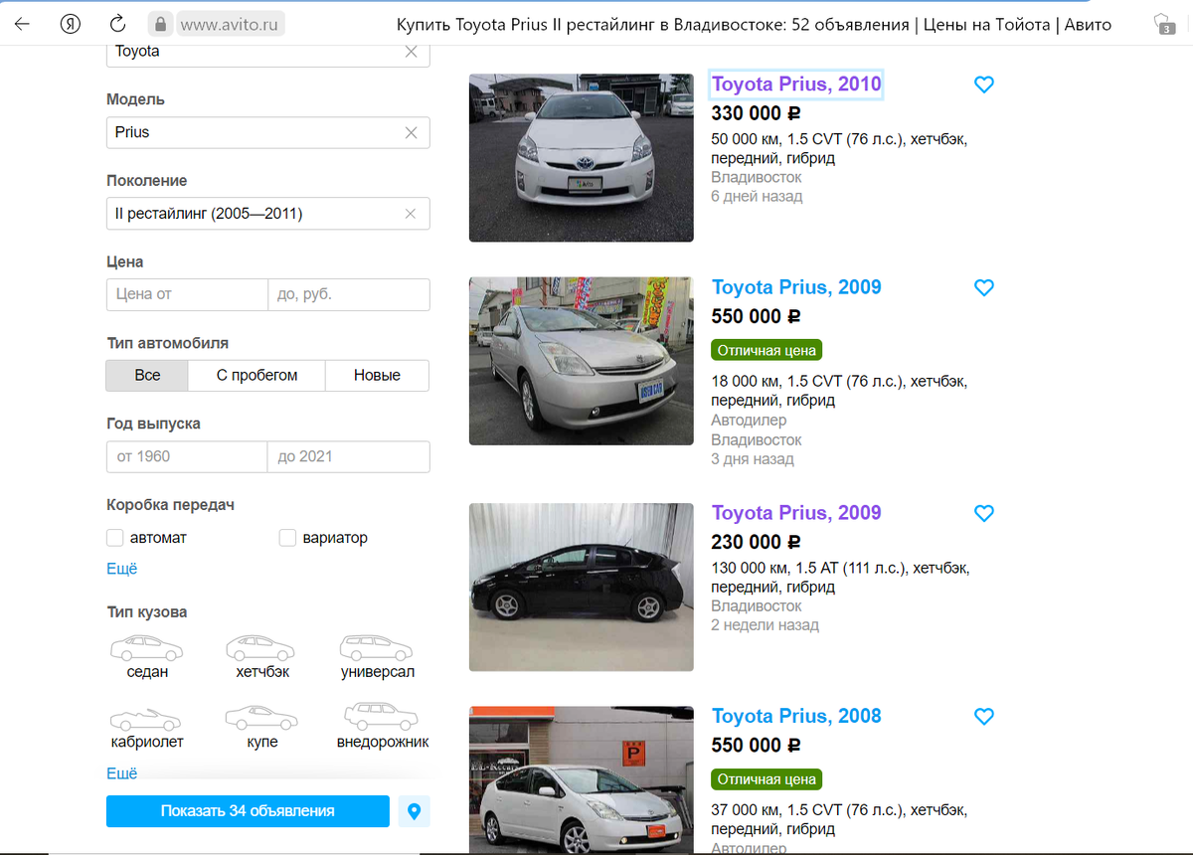Favorite the 230 000 ₽ Prius heart
This screenshot has width=1193, height=855.
984,513
